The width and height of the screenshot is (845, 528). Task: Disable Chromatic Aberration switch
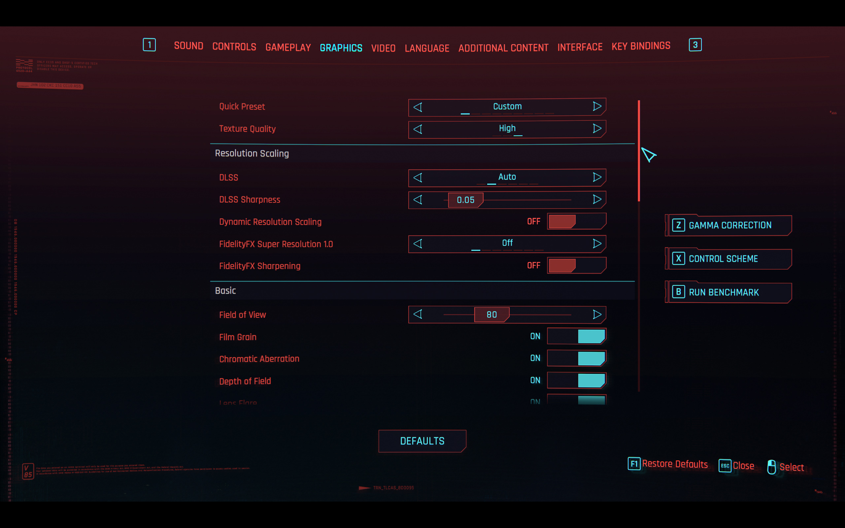[x=576, y=358]
